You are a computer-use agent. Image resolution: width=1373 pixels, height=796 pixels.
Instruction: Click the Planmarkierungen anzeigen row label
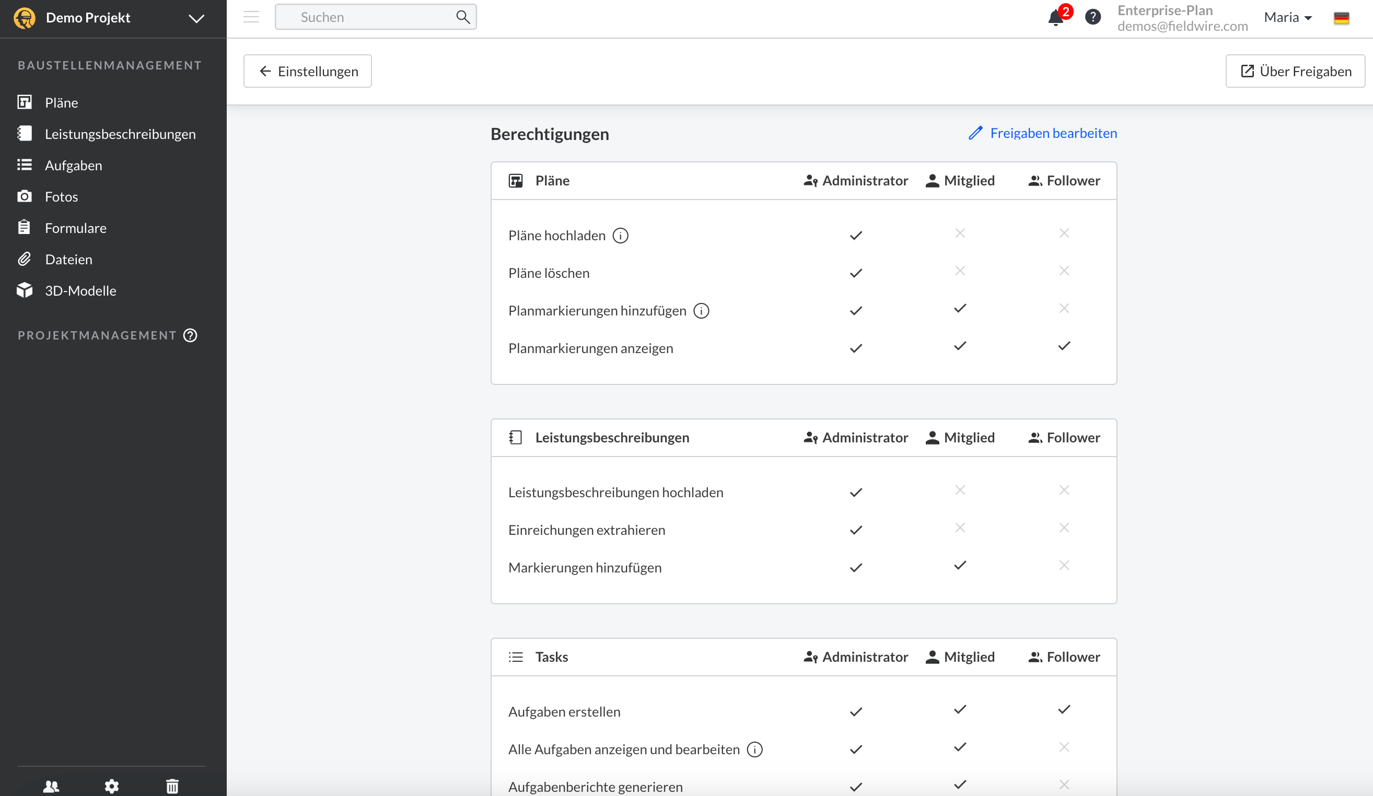point(590,348)
